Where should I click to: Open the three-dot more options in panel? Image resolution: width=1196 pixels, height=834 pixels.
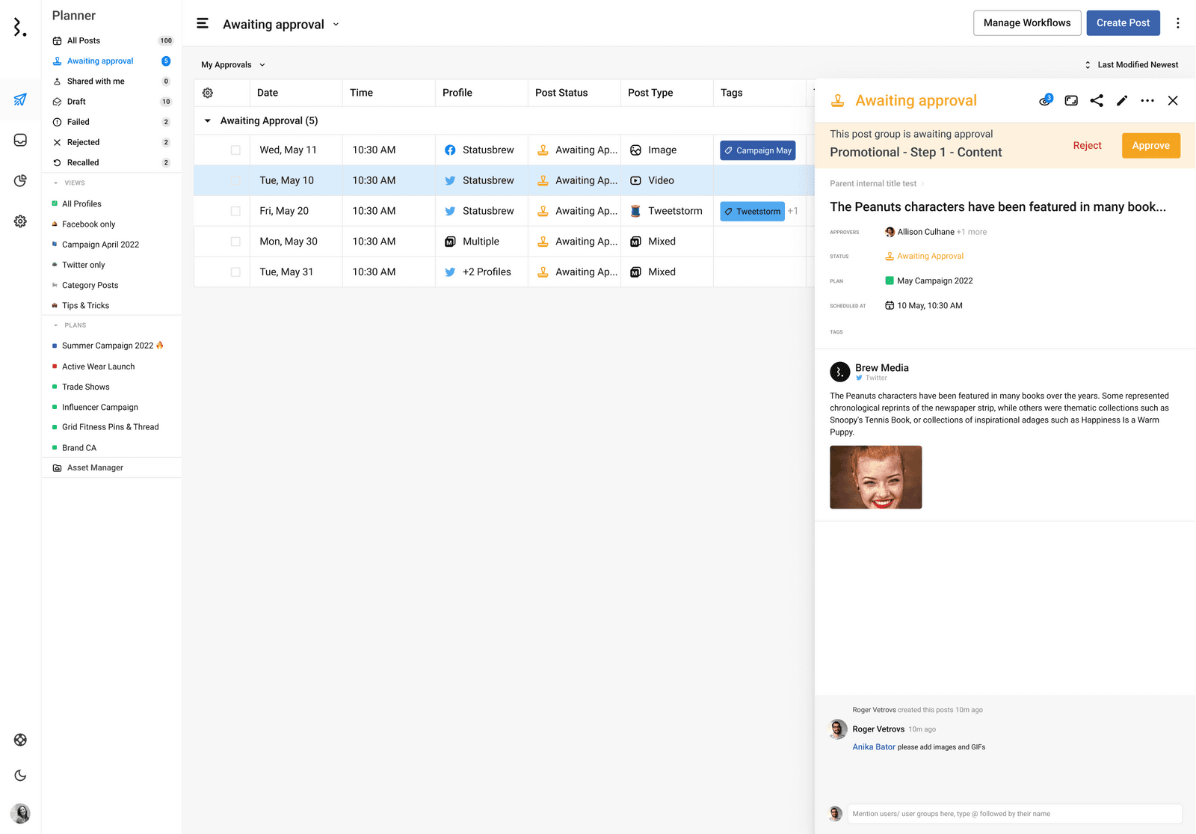[1147, 101]
